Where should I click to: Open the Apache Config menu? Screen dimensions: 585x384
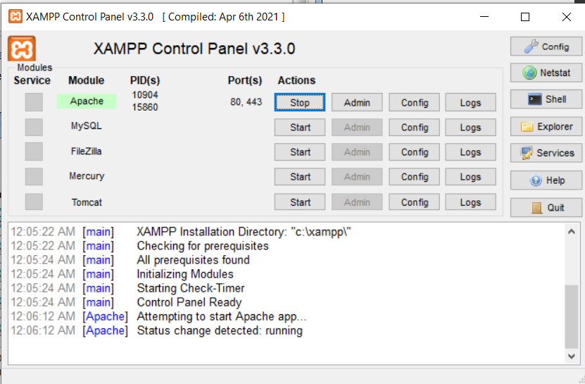tap(415, 102)
